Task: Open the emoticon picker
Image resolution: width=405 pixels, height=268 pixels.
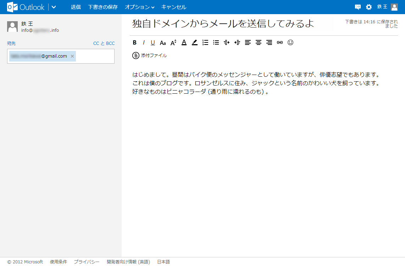Action: click(290, 43)
